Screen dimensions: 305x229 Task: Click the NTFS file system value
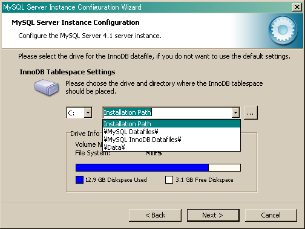154,153
